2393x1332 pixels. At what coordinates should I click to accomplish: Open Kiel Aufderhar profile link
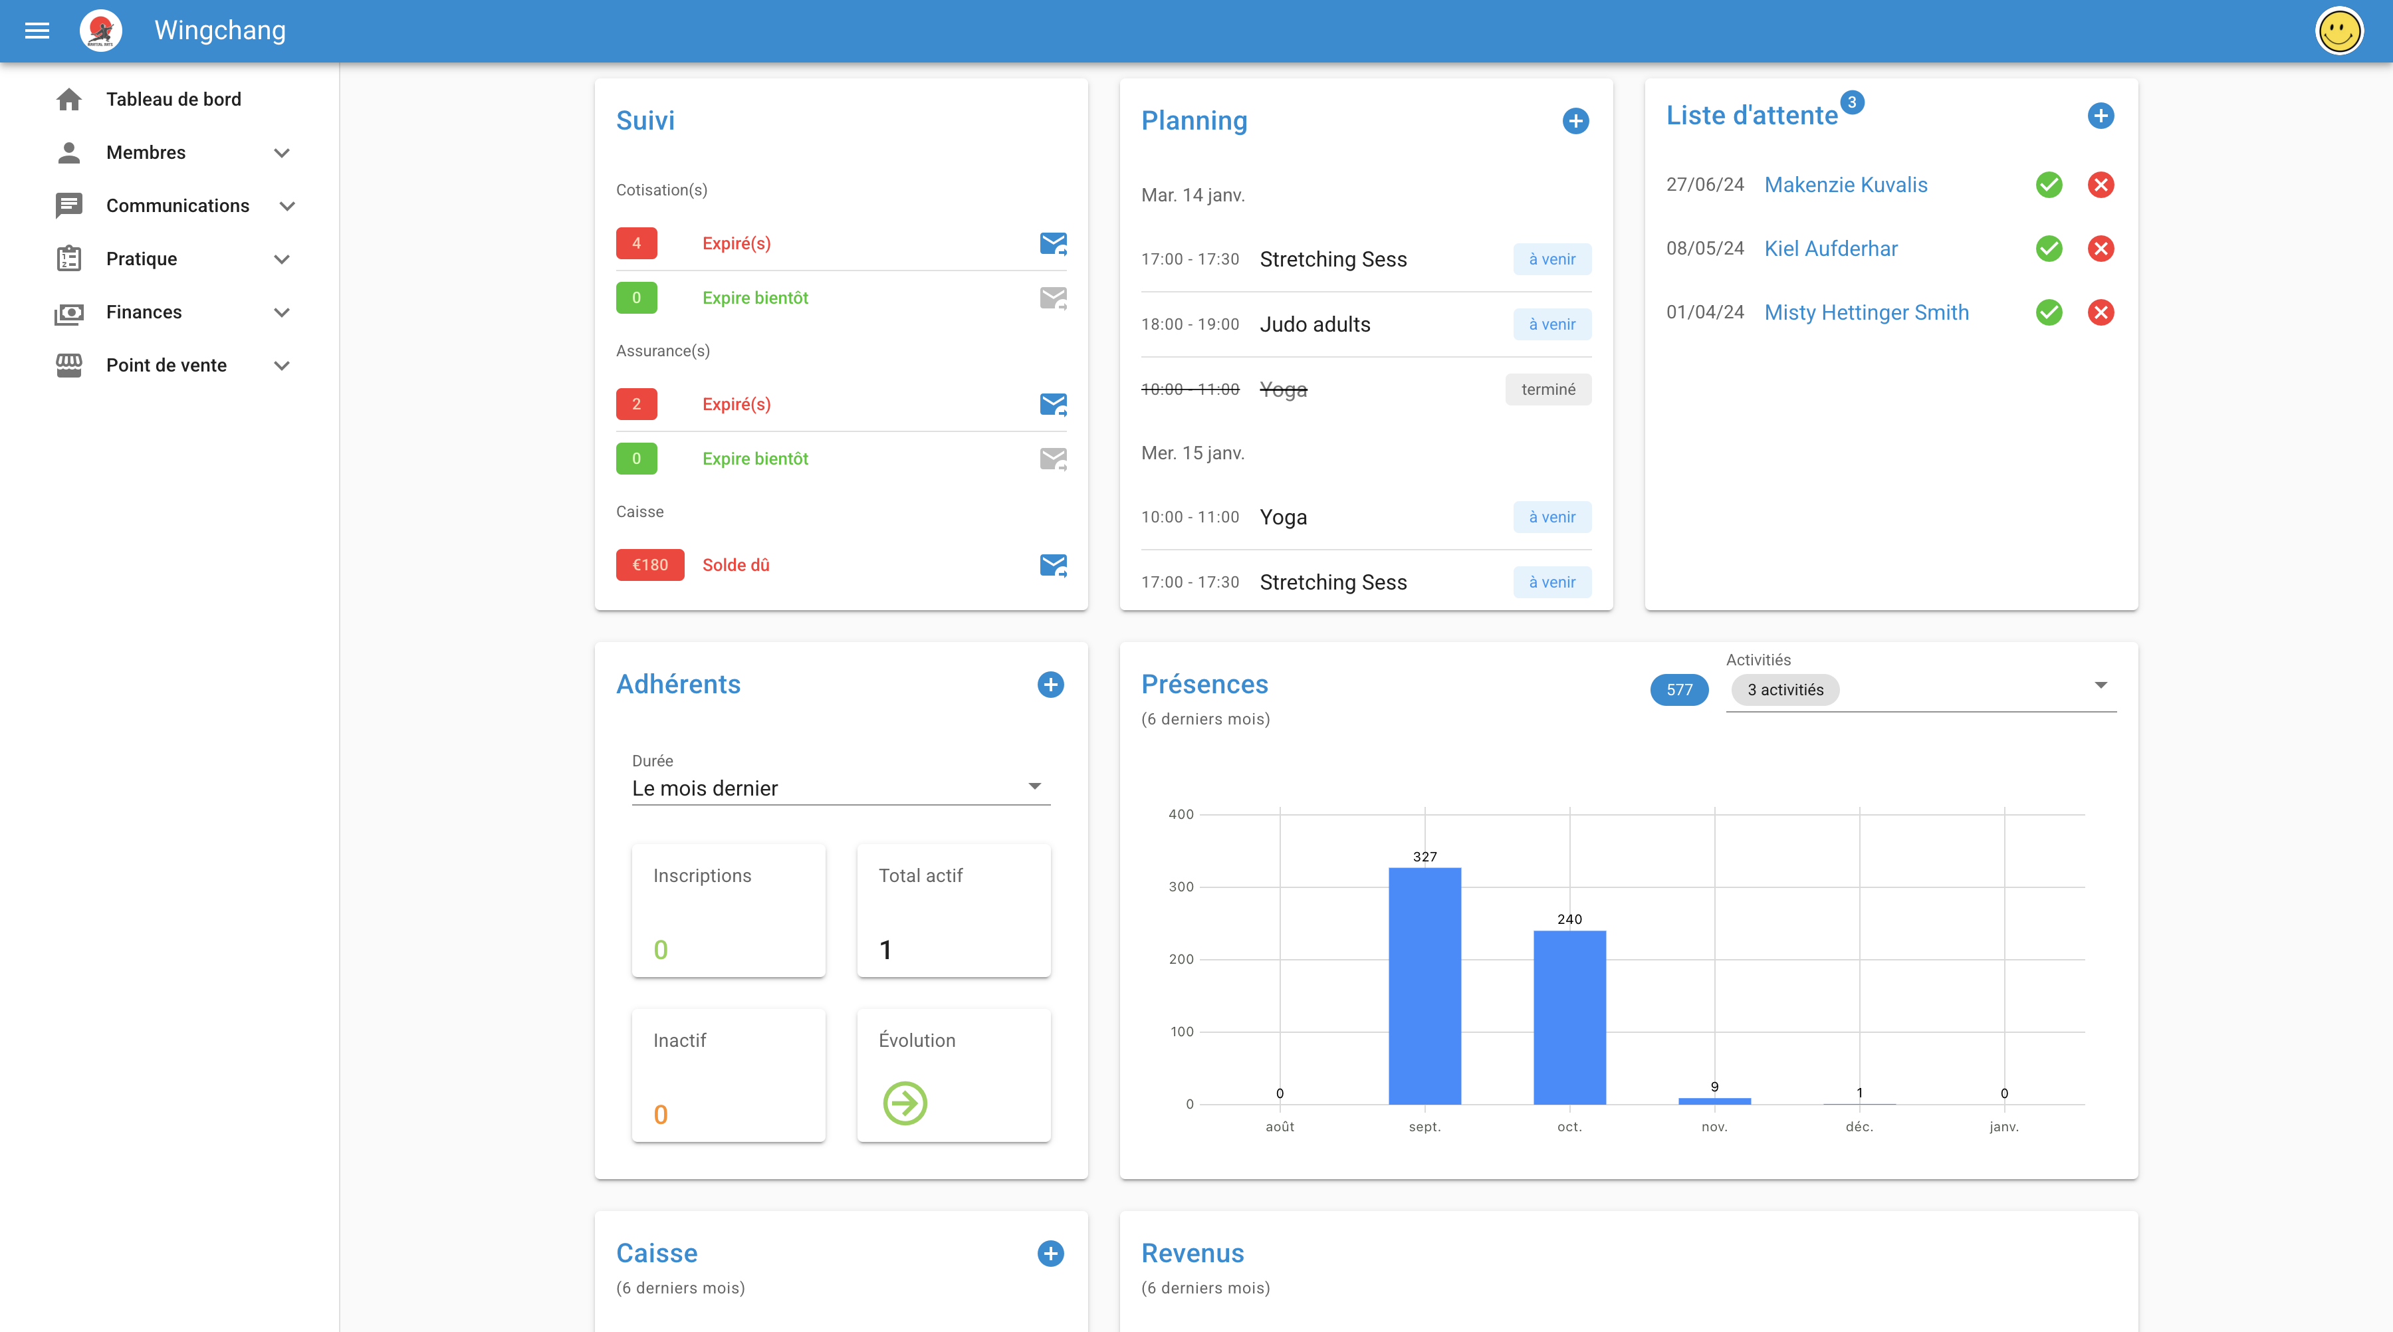pyautogui.click(x=1831, y=249)
